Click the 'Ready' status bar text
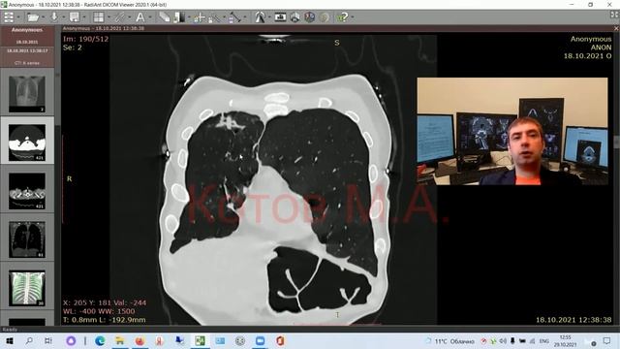Viewport: 620px width, 349px height. click(x=10, y=330)
